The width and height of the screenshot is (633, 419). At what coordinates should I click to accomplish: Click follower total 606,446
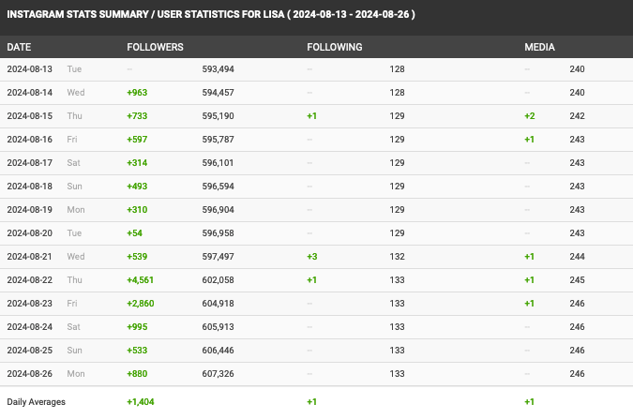[x=218, y=350]
